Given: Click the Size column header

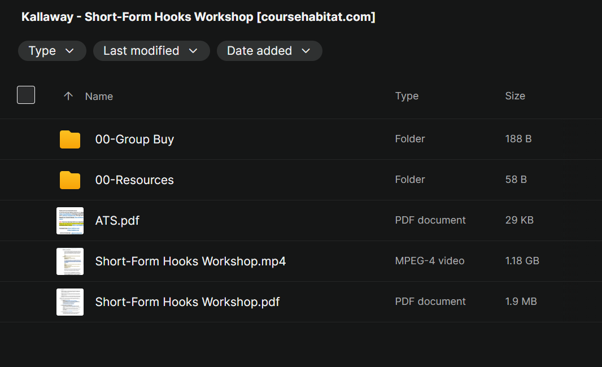Looking at the screenshot, I should (x=514, y=96).
